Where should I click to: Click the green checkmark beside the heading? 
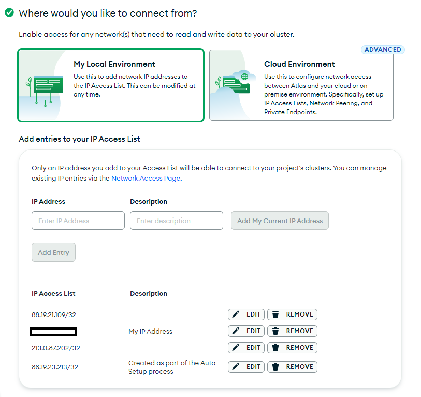click(9, 12)
